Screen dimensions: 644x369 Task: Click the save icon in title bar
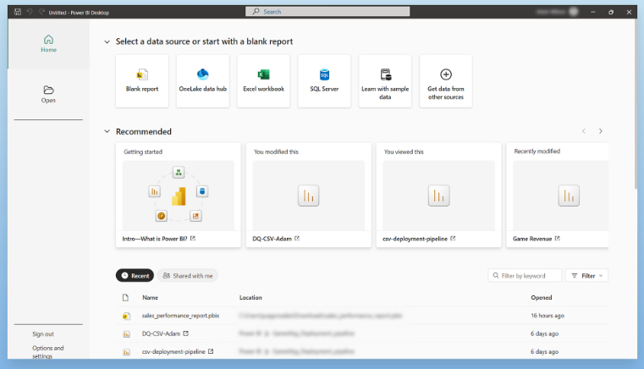(18, 12)
